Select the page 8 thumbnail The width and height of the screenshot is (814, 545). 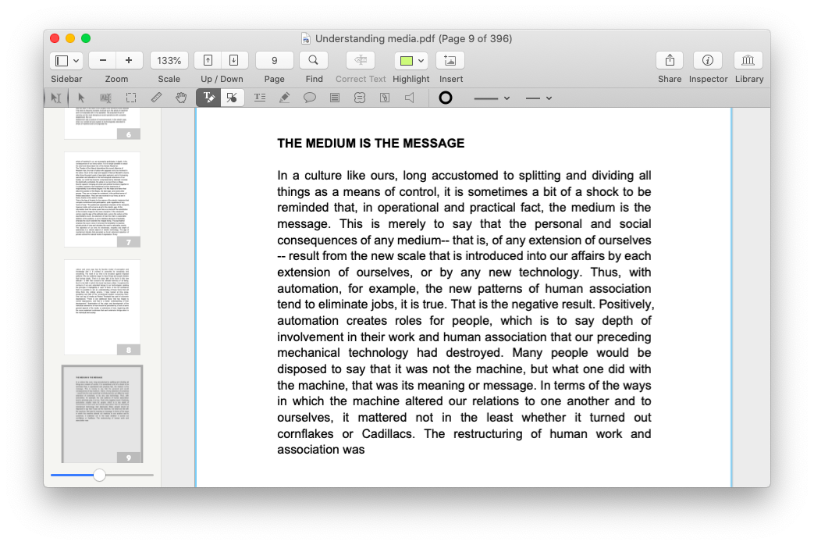tap(102, 308)
